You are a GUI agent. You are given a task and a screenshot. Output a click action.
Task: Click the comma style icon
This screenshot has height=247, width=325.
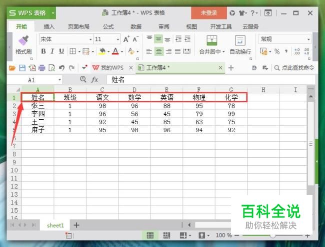pyautogui.click(x=286, y=51)
